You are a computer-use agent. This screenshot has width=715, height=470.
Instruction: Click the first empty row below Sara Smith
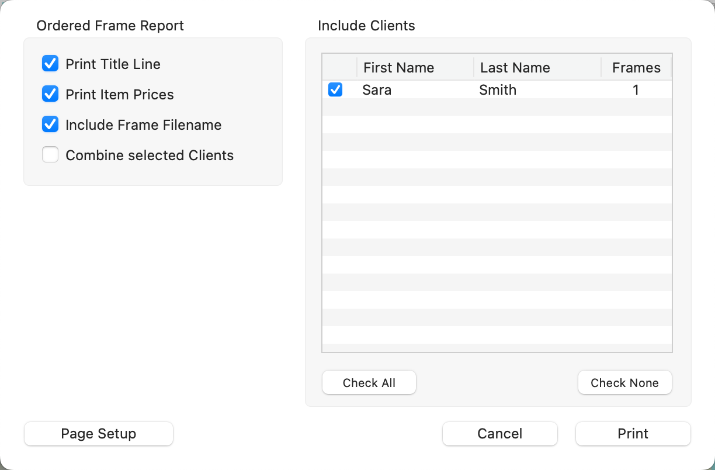pos(497,107)
